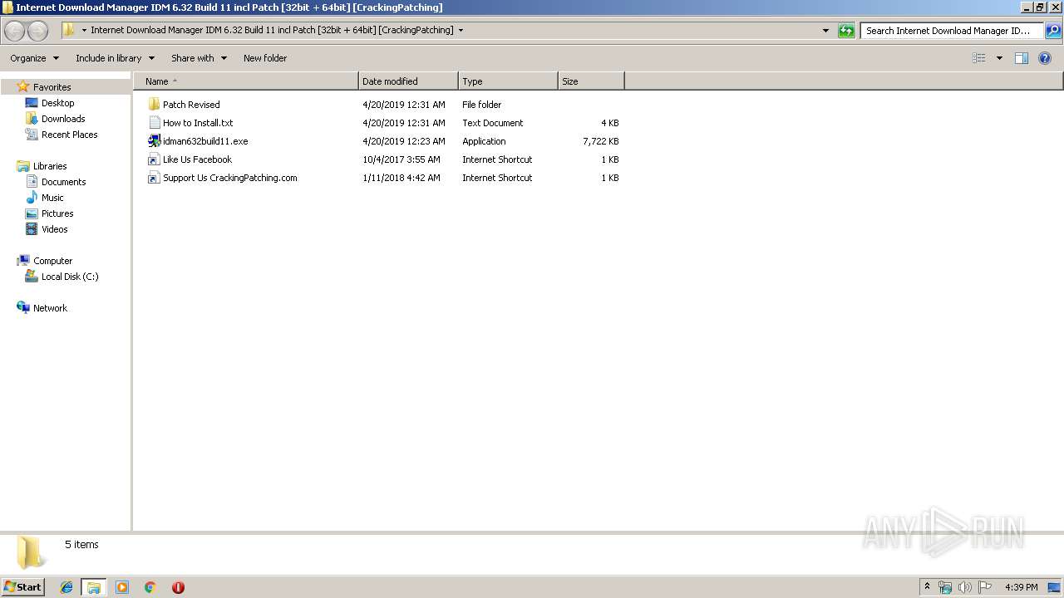Sort by the Type column header

tap(508, 81)
